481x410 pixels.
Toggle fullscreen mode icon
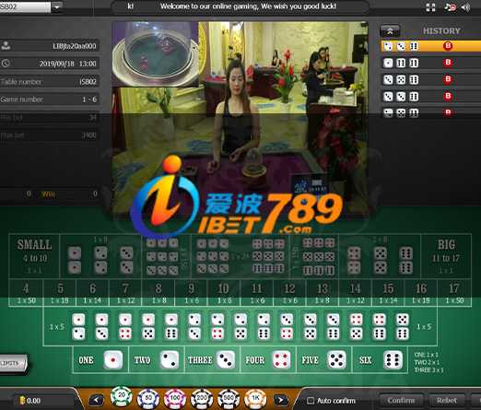pos(430,7)
